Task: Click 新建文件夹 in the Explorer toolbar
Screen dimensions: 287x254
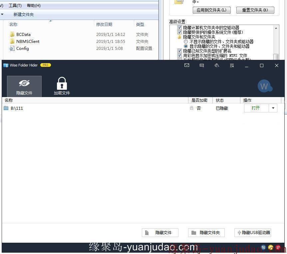Action: click(23, 15)
